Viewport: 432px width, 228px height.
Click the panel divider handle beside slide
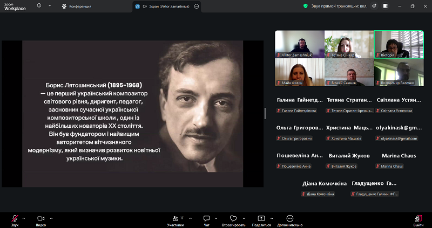[x=265, y=113]
